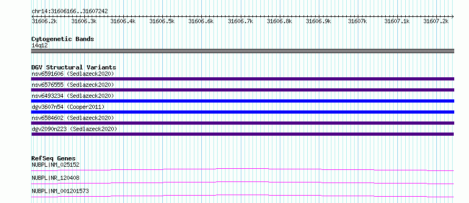Click the 31606.5k ruler tick label
Image resolution: width=469 pixels, height=203 pixels.
(162, 21)
